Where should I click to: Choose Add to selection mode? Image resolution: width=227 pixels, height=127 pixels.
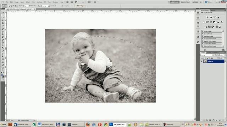11,6
